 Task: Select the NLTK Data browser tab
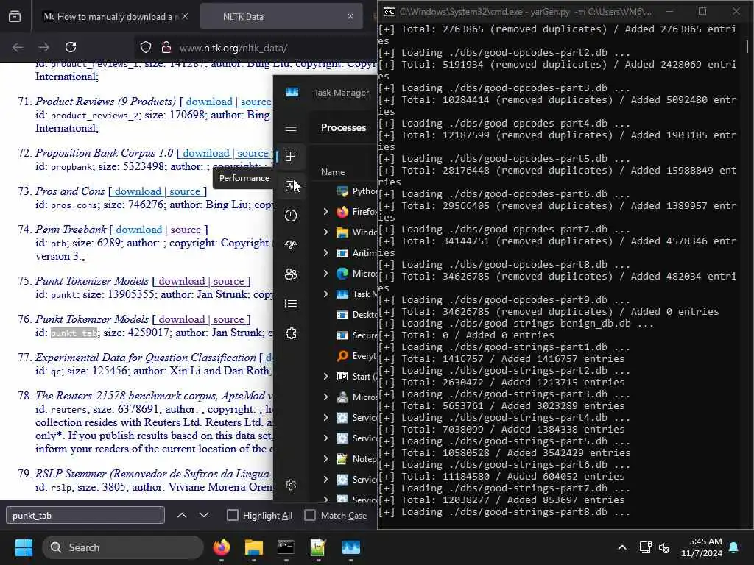pos(281,16)
